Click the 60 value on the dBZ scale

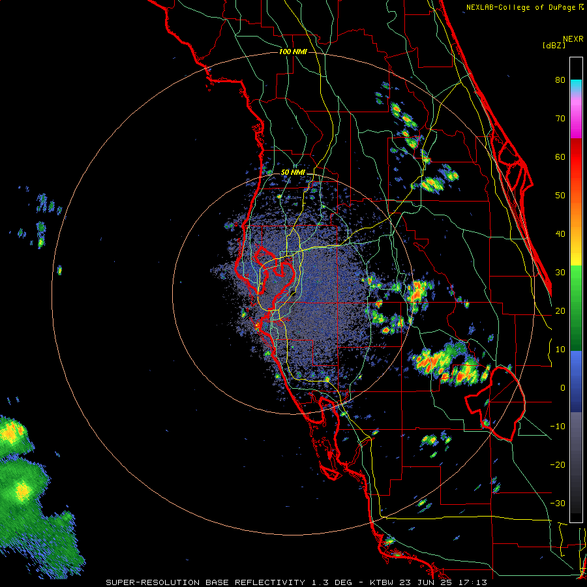[x=560, y=157]
